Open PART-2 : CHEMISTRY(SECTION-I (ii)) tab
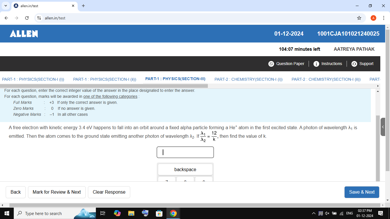 (x=326, y=79)
